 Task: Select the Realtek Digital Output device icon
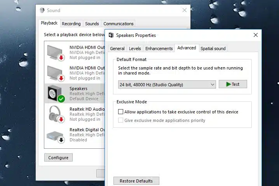coord(56,137)
